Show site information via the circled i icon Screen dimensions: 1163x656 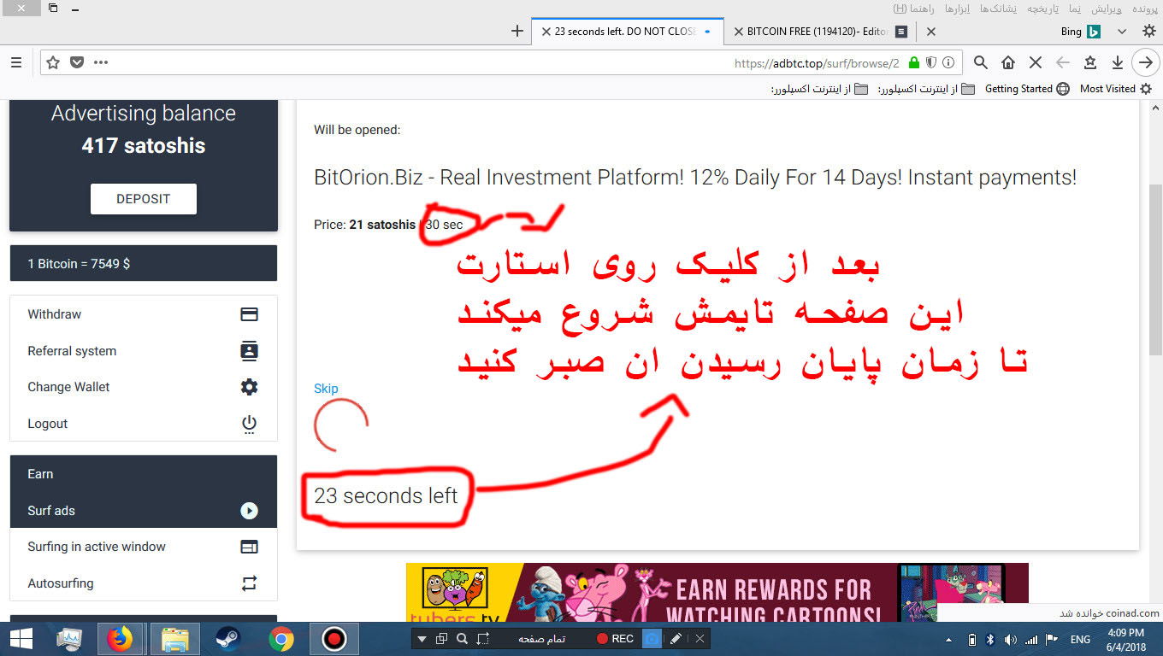pos(948,62)
